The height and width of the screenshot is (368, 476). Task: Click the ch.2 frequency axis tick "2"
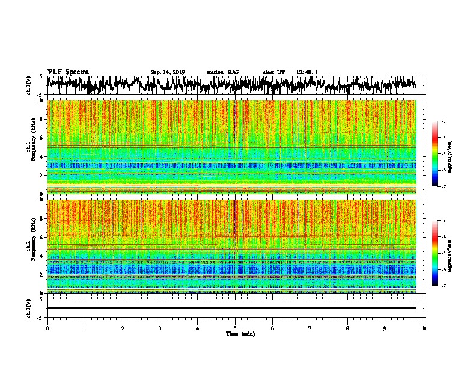click(x=41, y=275)
